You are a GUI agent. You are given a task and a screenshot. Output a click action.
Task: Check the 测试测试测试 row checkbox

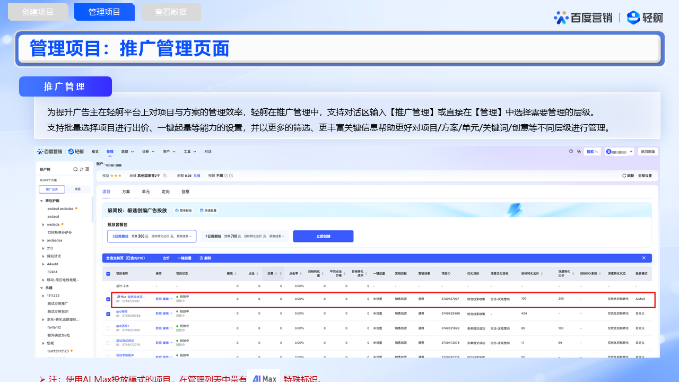click(x=108, y=343)
